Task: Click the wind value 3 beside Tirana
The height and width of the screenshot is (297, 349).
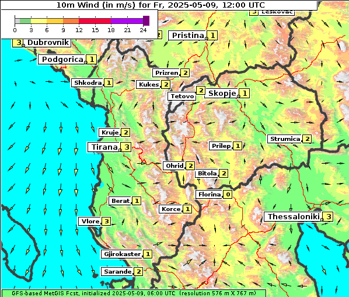Action: 127,147
